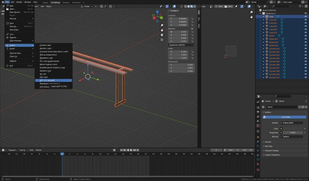Hide Cube.001 with its eye icon
The image size is (309, 181).
305,20
